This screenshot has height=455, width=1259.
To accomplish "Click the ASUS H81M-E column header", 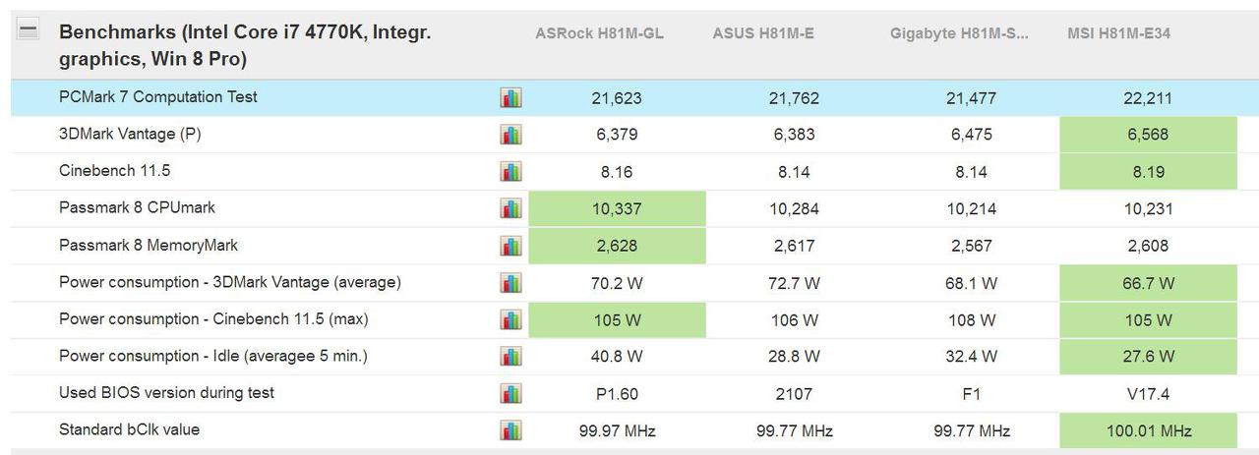I will (763, 33).
